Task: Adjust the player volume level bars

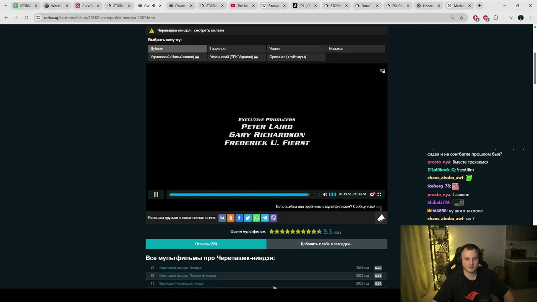Action: [332, 194]
